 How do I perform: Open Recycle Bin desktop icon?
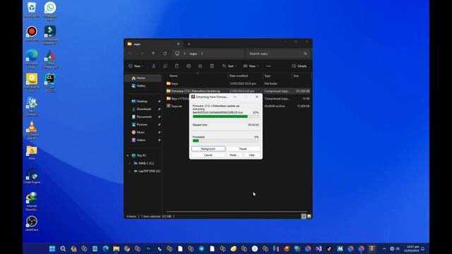[x=32, y=9]
